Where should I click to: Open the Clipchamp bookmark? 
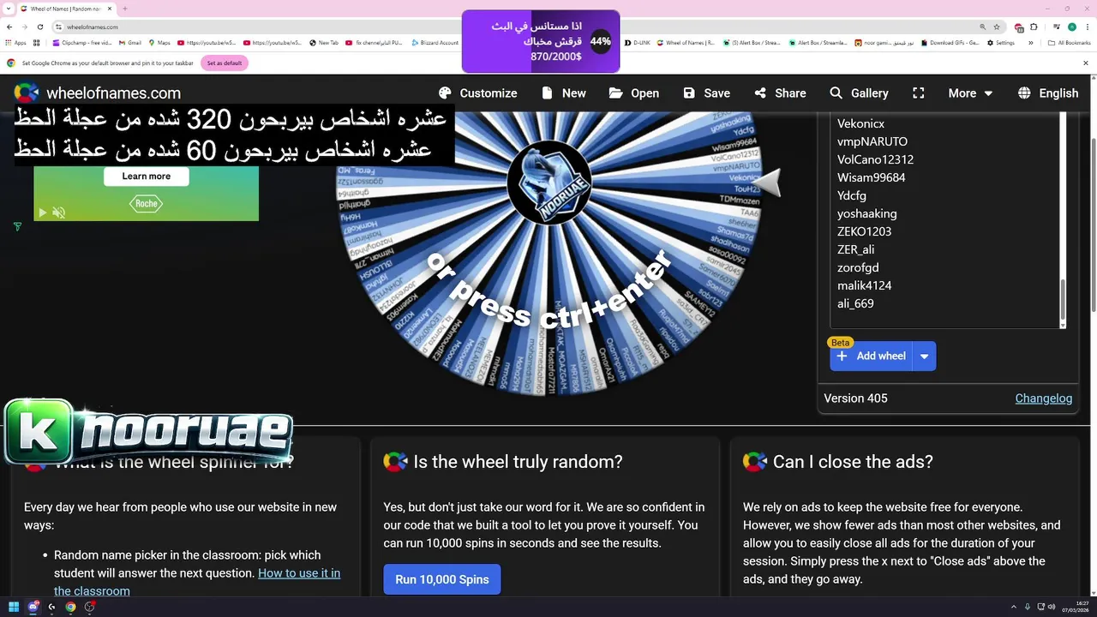(82, 43)
